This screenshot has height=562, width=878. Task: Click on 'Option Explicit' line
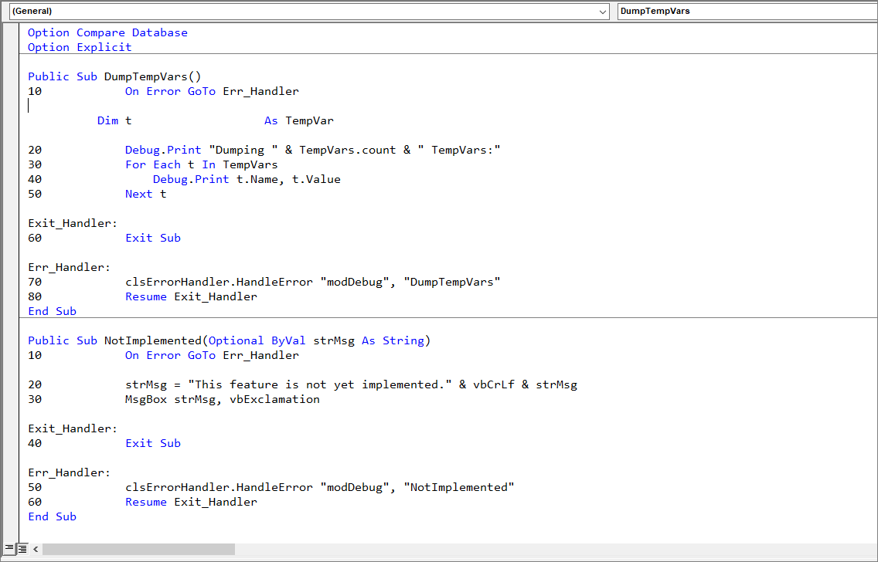point(80,48)
